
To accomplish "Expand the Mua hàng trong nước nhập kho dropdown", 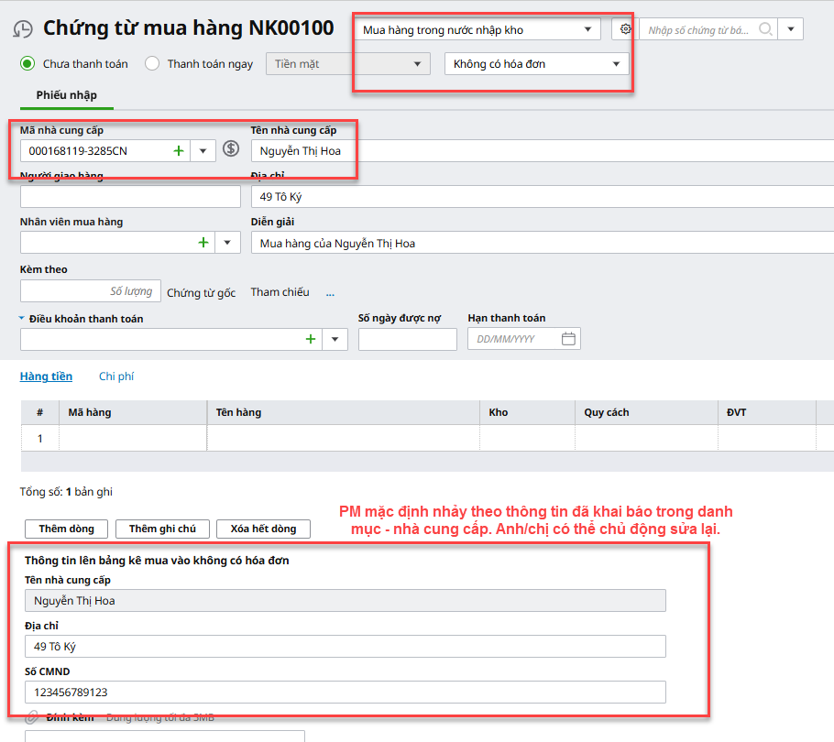I will pyautogui.click(x=587, y=29).
